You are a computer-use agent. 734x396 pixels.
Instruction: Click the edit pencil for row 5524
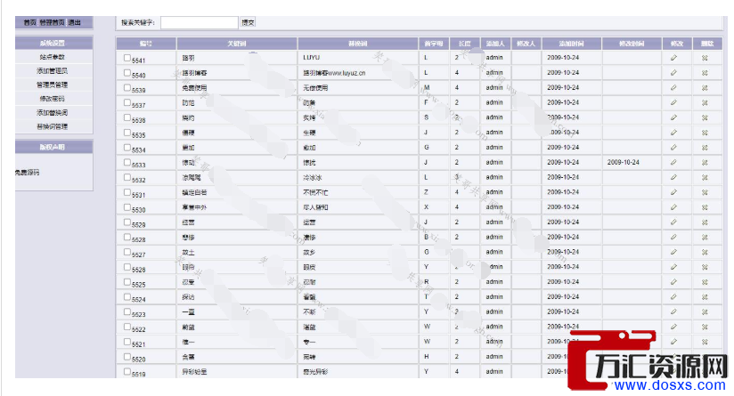[x=673, y=297]
